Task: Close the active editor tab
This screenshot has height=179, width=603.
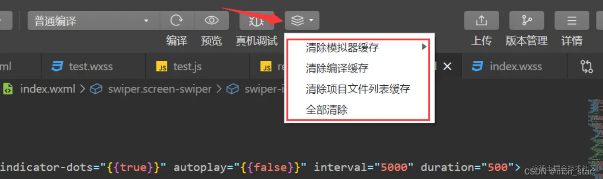Action: (x=447, y=67)
